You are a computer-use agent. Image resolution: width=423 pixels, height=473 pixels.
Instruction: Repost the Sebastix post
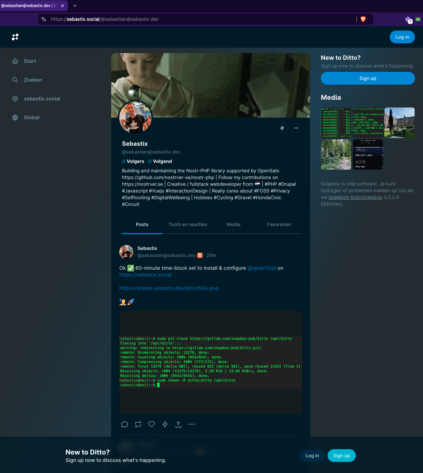[138, 424]
